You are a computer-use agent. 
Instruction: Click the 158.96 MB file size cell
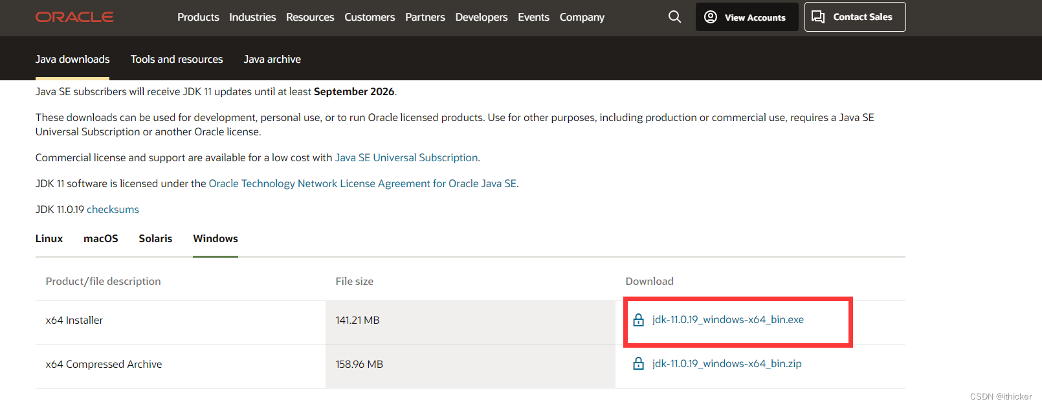pos(471,367)
